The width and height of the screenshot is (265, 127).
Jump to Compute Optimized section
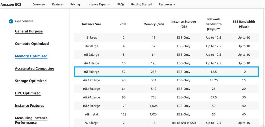pyautogui.click(x=32, y=44)
